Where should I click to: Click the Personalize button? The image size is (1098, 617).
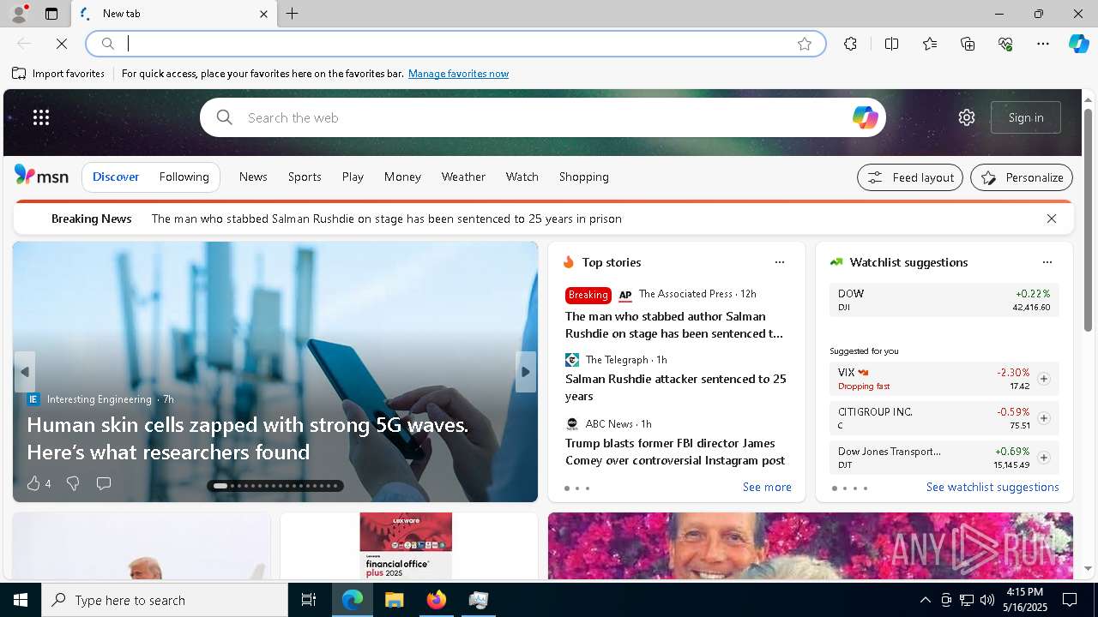1022,177
